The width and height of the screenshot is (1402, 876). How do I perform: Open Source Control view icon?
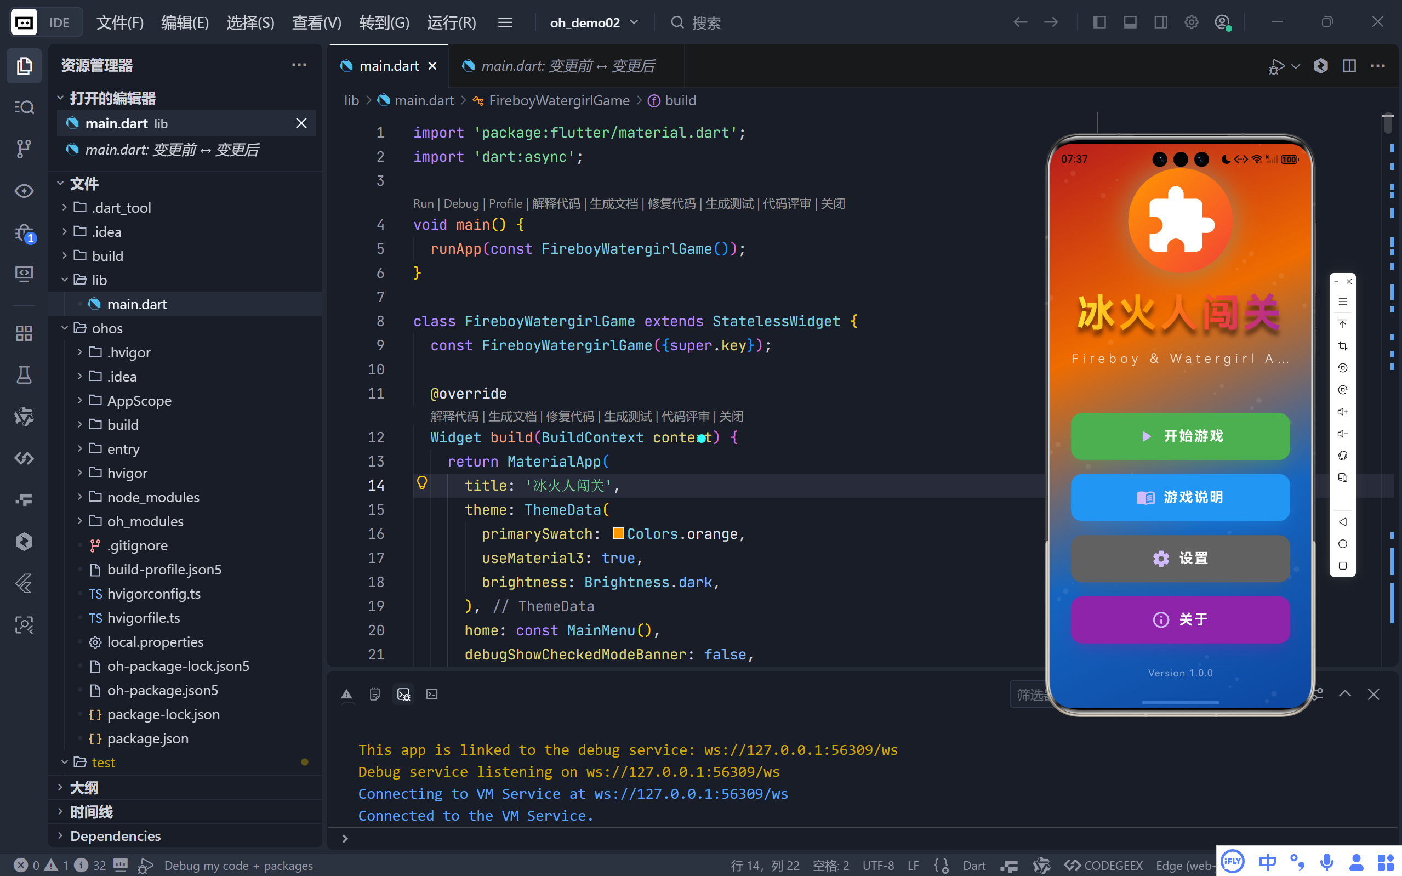[x=24, y=149]
